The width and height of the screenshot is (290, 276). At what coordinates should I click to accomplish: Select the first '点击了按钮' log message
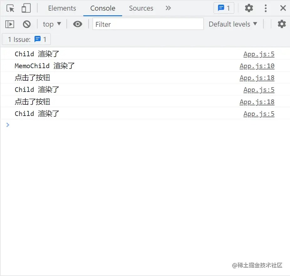(x=32, y=78)
